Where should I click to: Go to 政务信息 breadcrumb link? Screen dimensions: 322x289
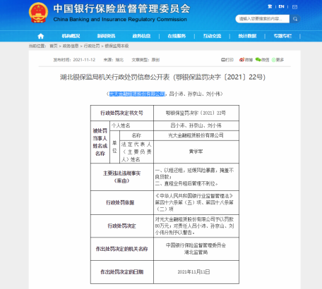[71, 46]
